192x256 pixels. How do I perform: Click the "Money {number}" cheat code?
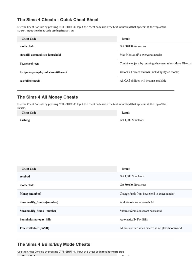[31, 194]
